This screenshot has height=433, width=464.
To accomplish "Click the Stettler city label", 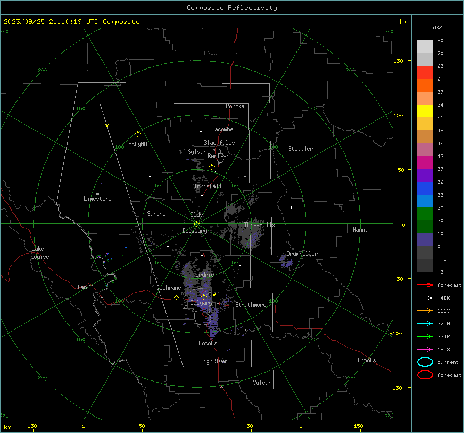I will click(301, 149).
